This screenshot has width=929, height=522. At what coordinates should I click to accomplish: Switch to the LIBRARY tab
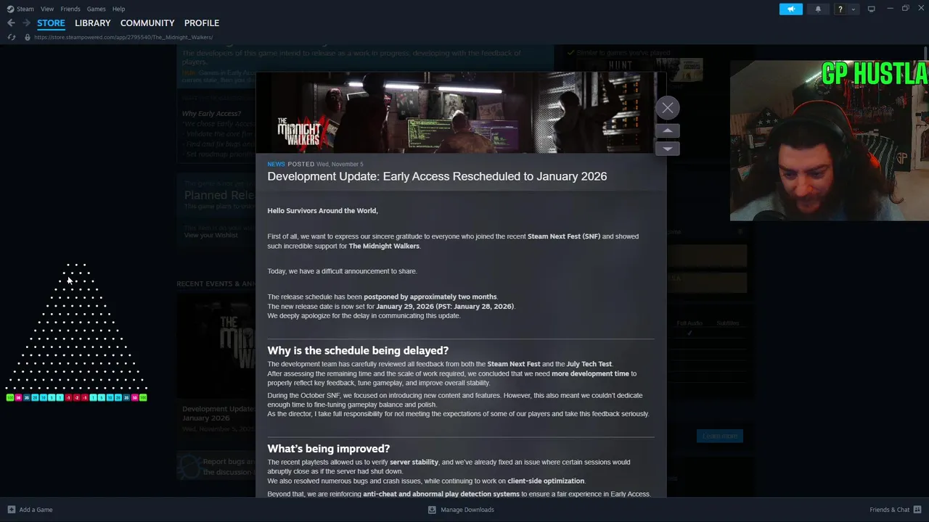point(93,23)
